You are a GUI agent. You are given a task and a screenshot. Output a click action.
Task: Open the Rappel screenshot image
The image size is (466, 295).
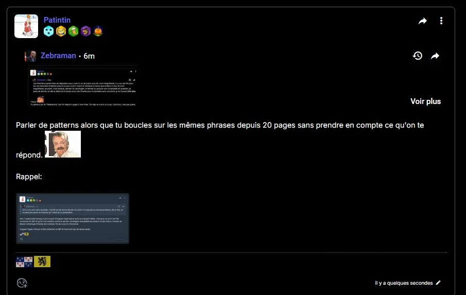(x=73, y=218)
